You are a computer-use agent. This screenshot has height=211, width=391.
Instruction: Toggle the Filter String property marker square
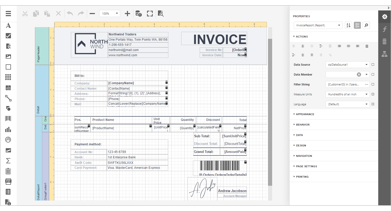coord(373,84)
